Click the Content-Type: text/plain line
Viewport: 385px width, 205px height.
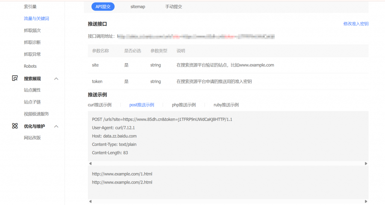[x=114, y=144]
